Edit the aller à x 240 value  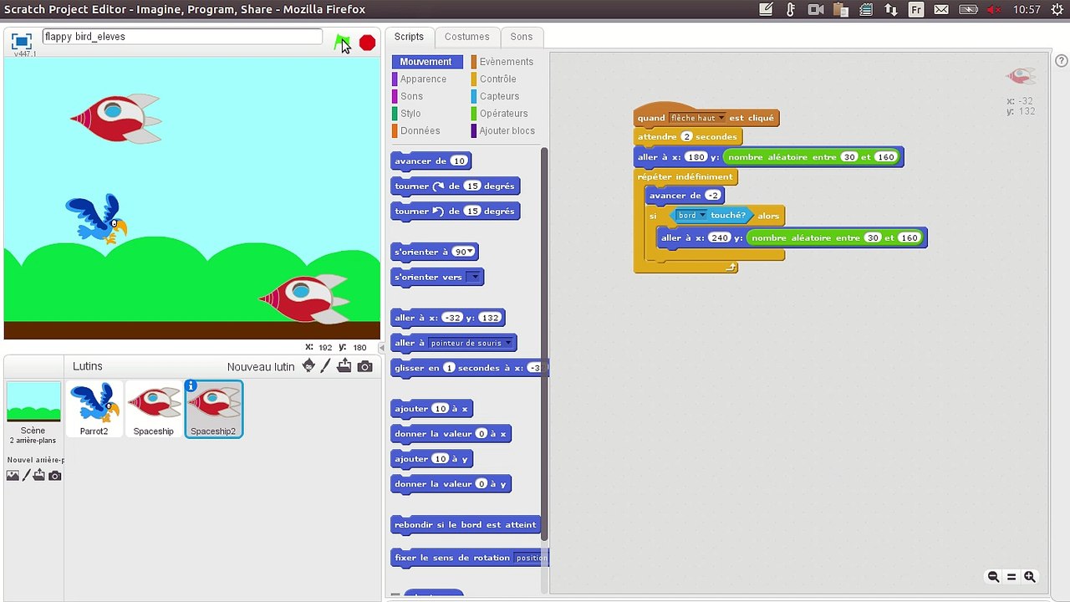click(x=720, y=238)
